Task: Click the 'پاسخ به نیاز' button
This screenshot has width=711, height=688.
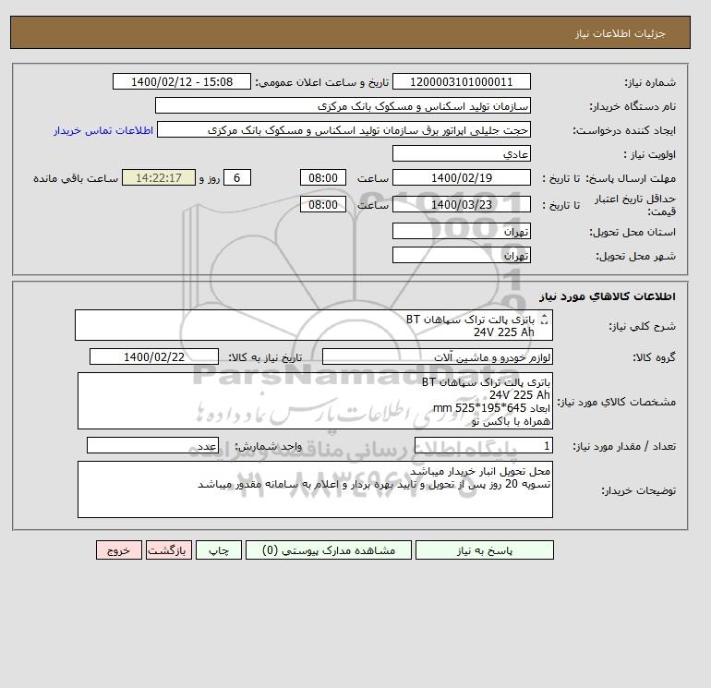Action: tap(484, 550)
